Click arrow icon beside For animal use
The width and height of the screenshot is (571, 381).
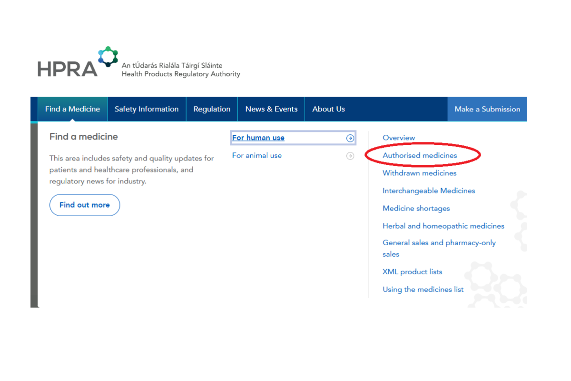[350, 156]
